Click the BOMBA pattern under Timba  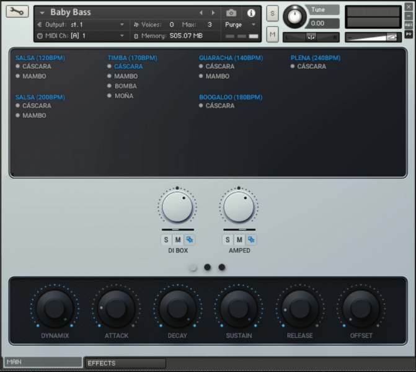point(125,86)
